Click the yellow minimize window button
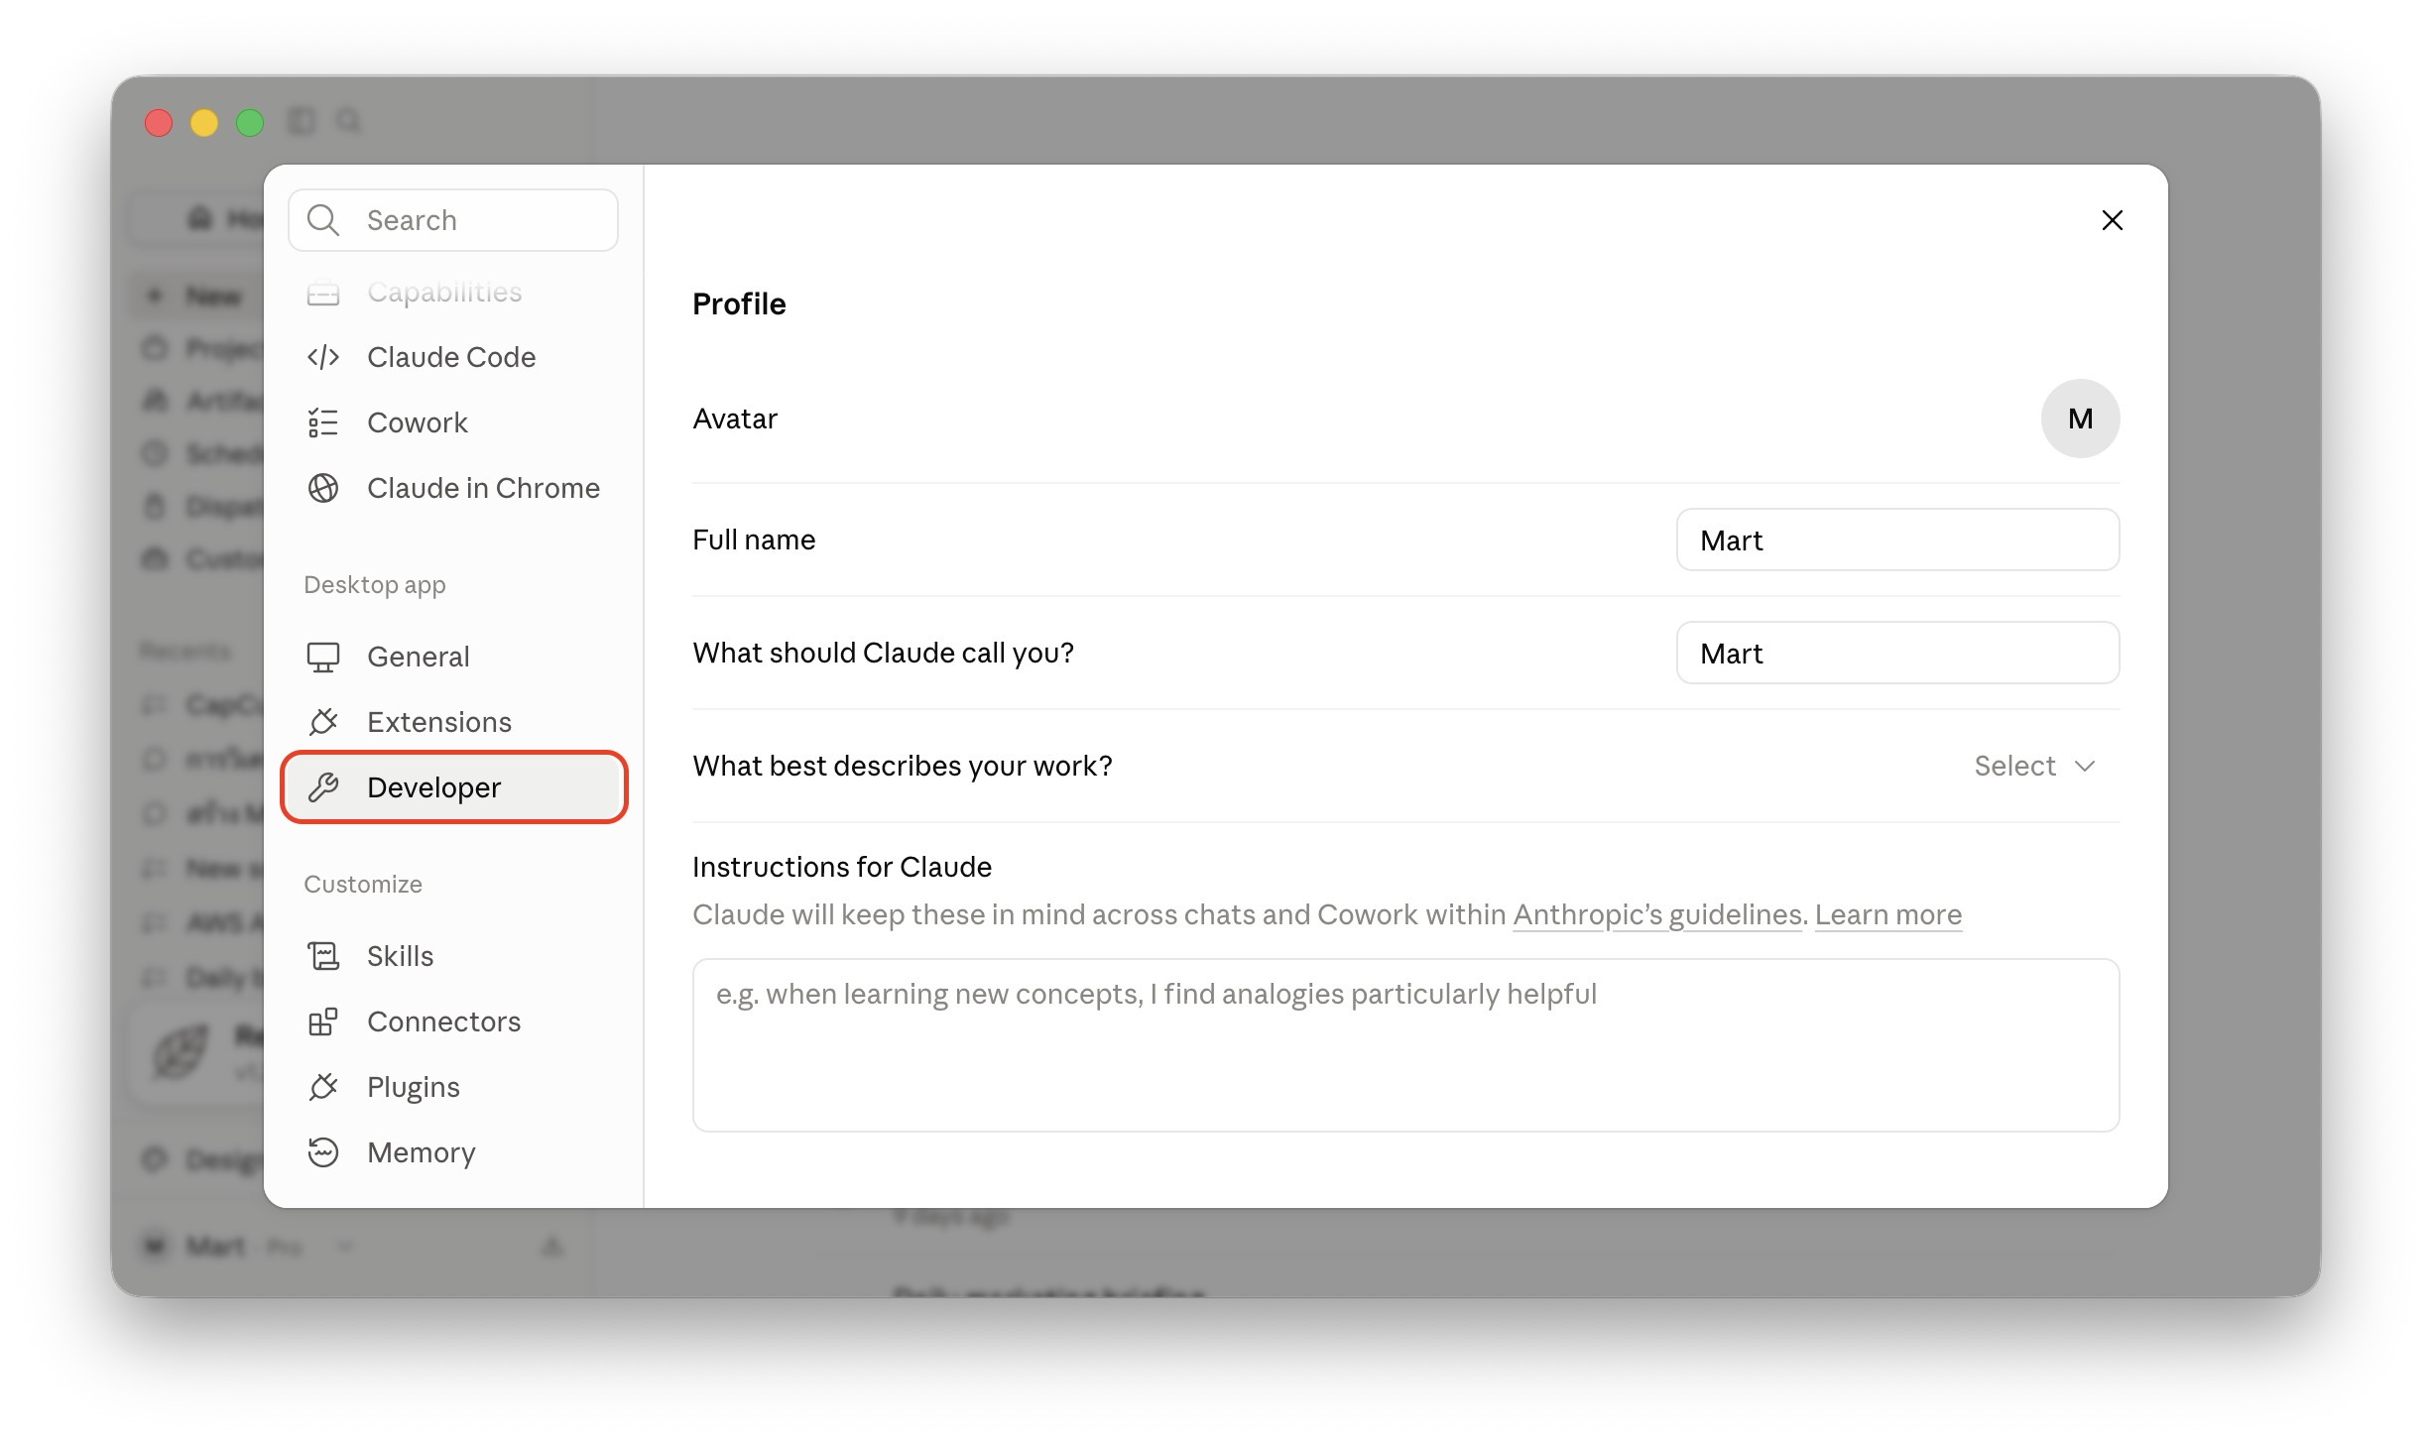Viewport: 2432px width, 1444px height. tap(204, 122)
